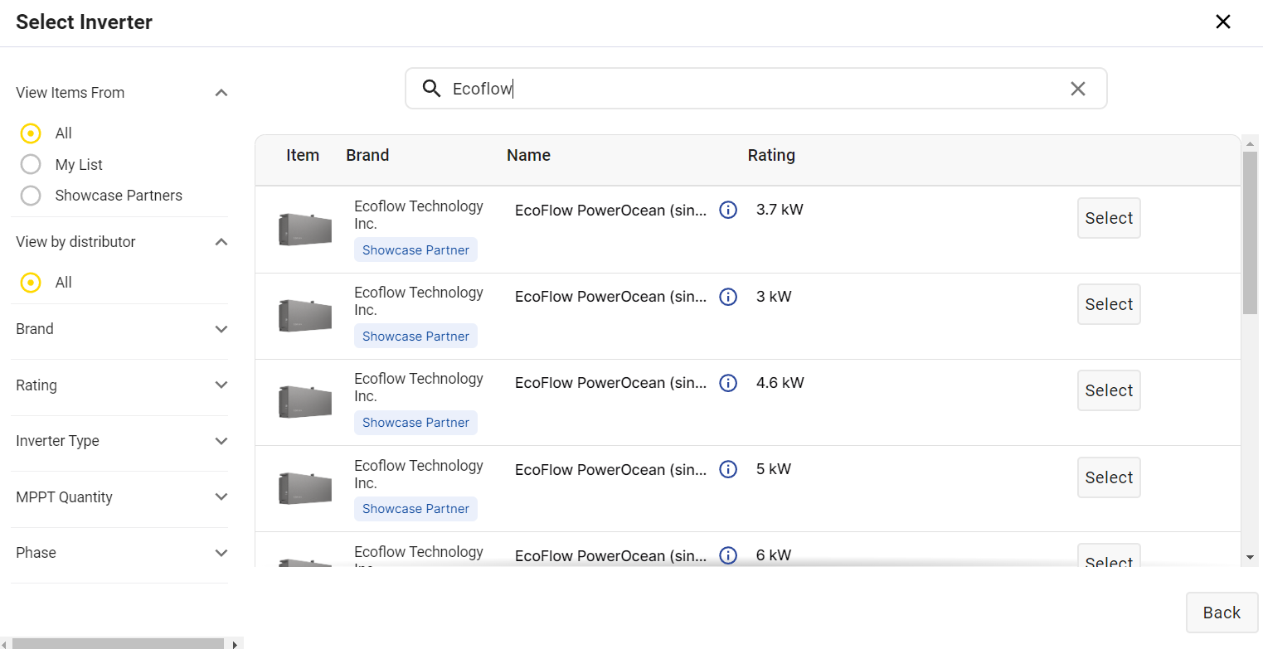Viewport: 1263px width, 649px height.
Task: Select the 3 kW inverter
Action: point(1109,304)
